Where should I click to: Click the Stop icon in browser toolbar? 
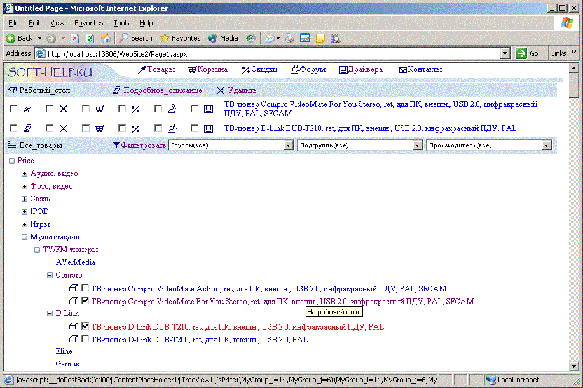click(75, 38)
